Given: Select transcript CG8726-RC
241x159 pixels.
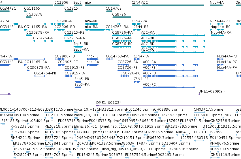Looking at the screenshot, I should [x=121, y=47].
